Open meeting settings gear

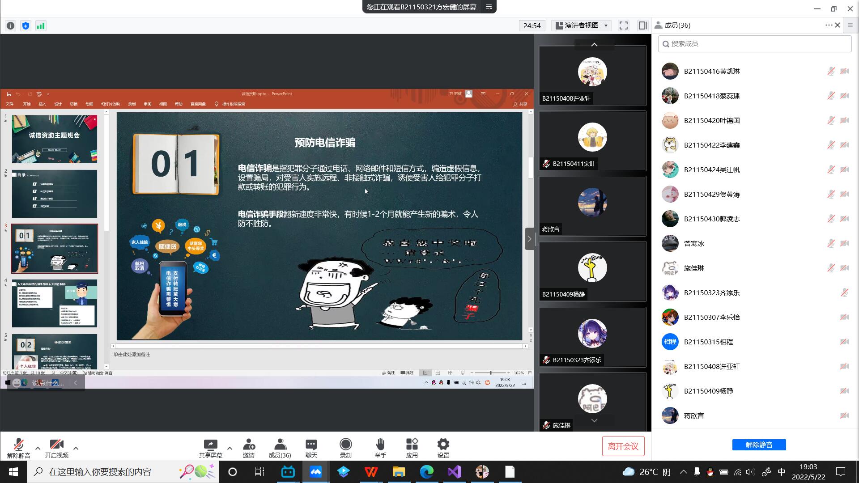click(x=443, y=445)
